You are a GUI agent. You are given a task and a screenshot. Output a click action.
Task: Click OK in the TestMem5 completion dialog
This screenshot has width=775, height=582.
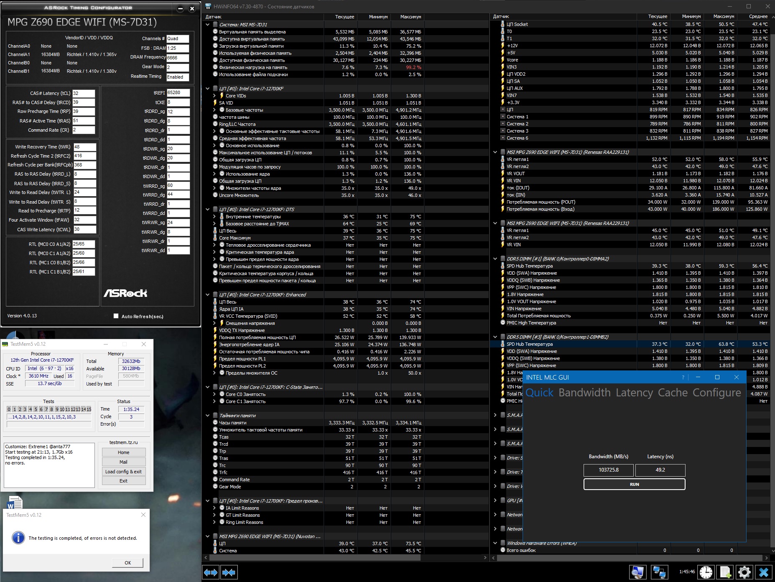pos(127,563)
